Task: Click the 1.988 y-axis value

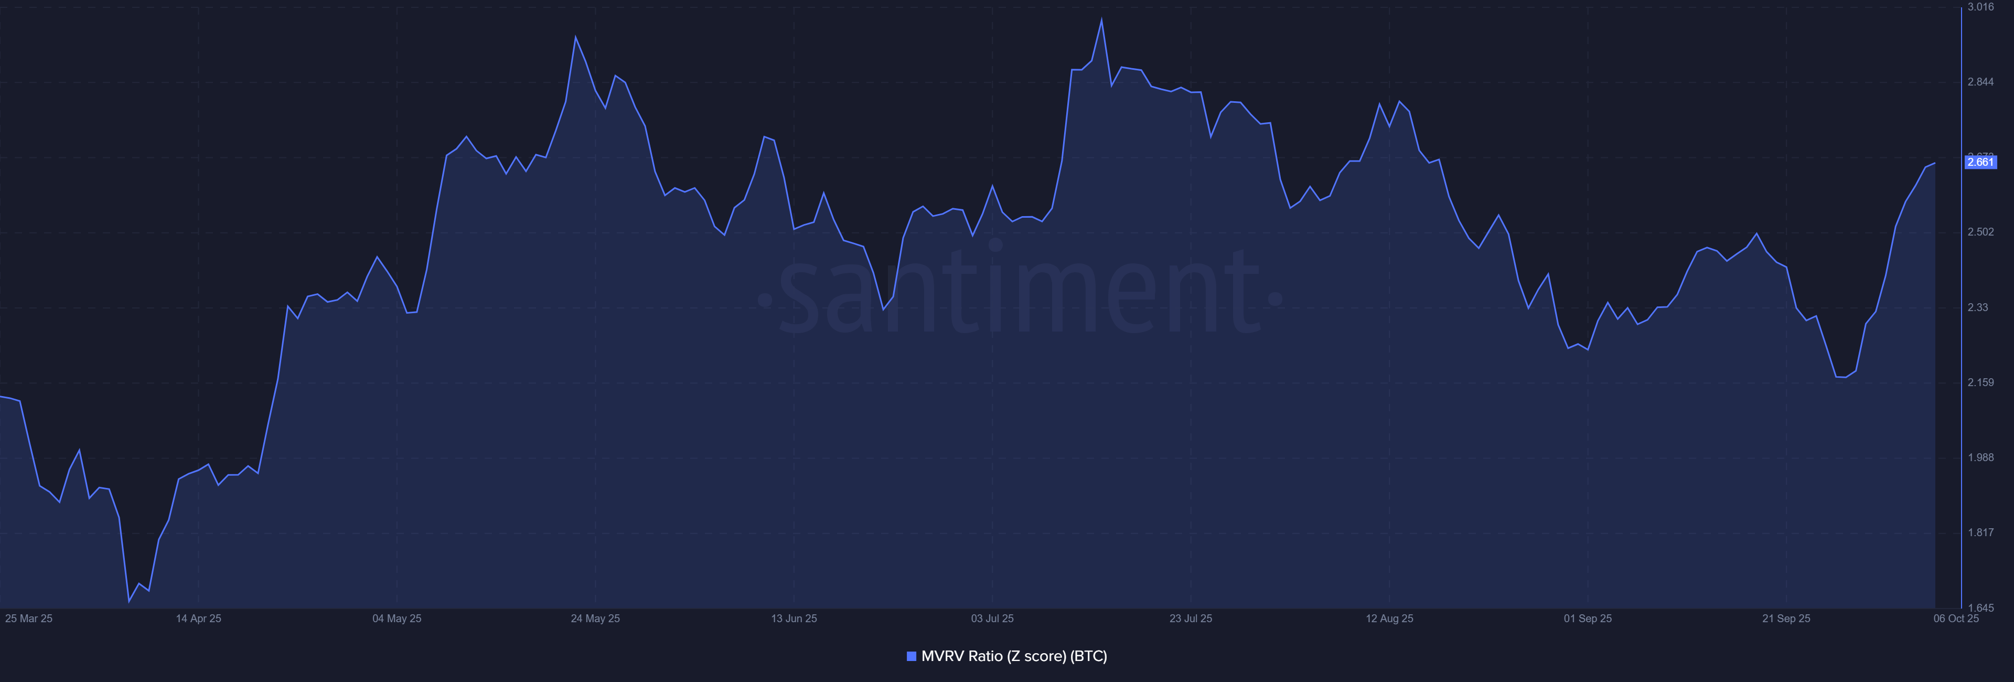Action: point(1980,457)
